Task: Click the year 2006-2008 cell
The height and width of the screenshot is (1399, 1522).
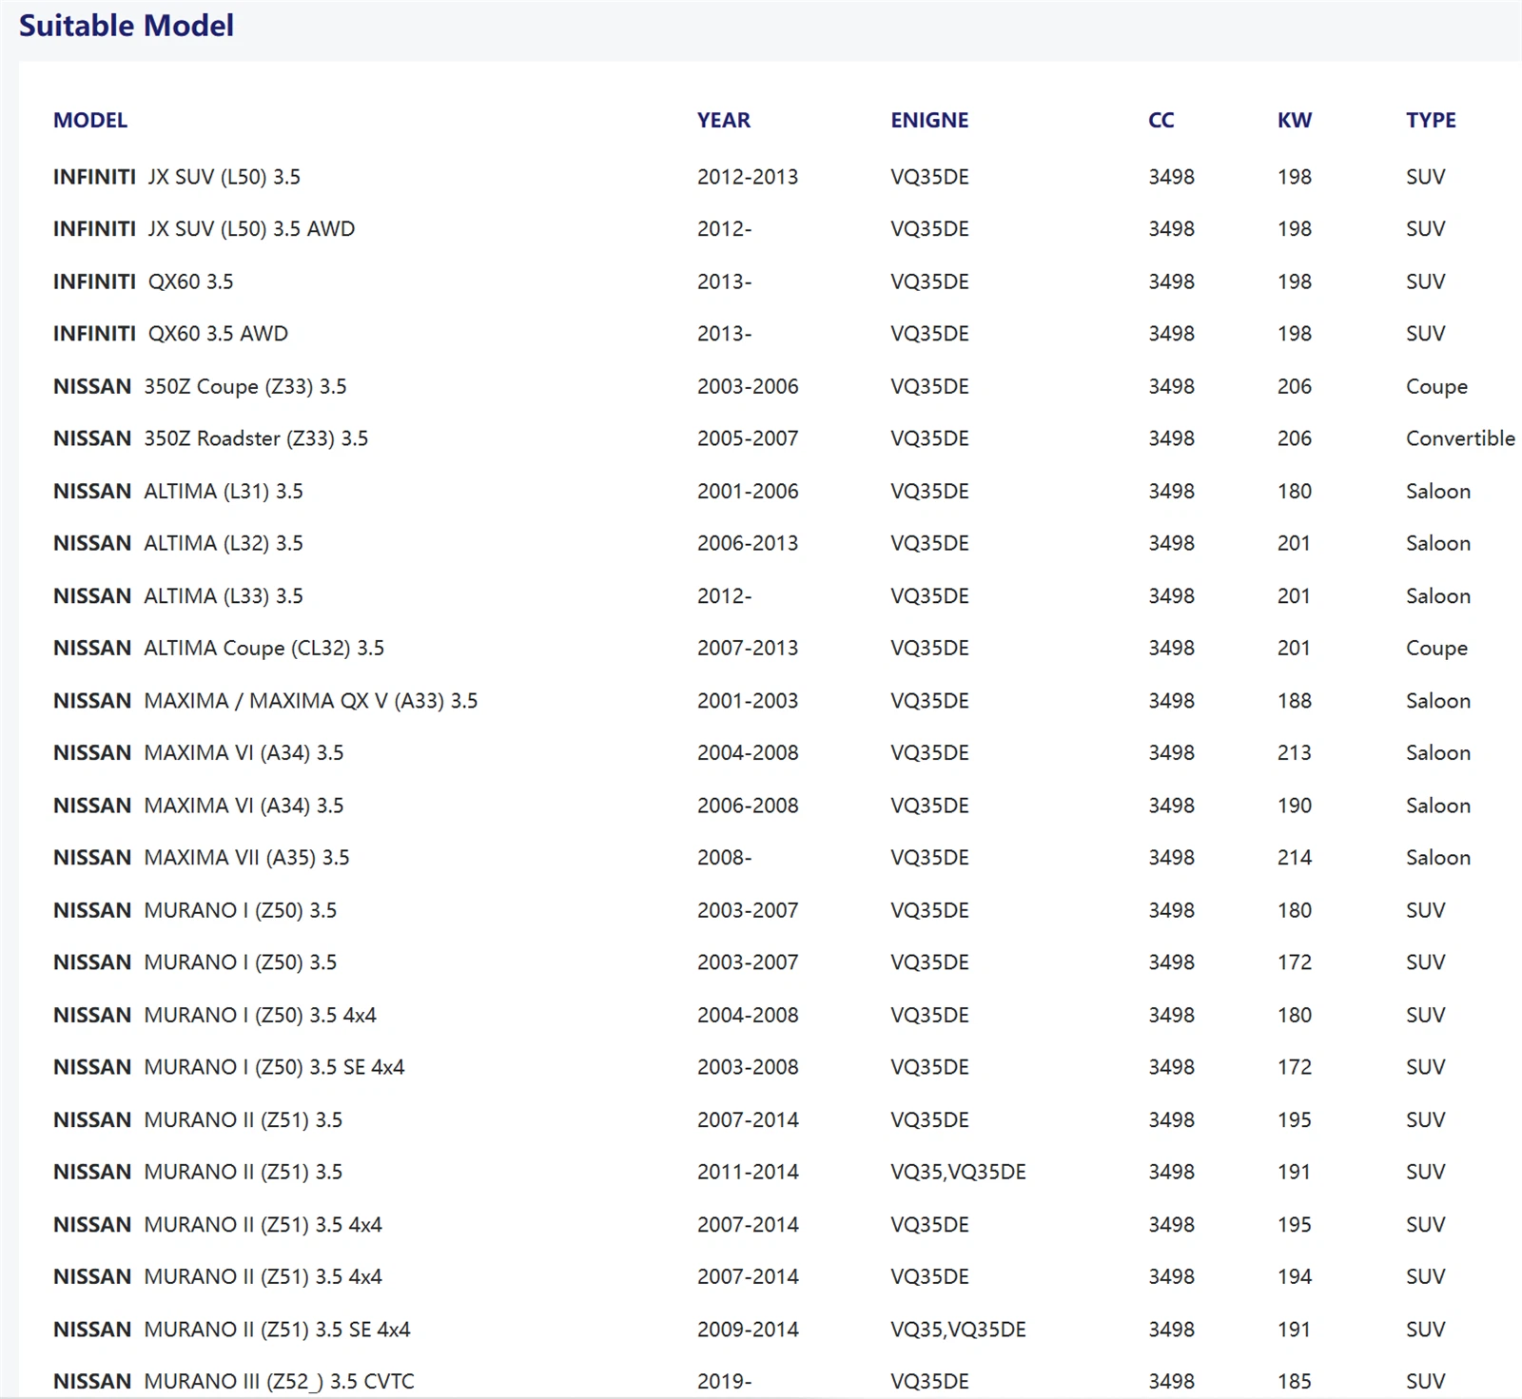Action: point(748,806)
